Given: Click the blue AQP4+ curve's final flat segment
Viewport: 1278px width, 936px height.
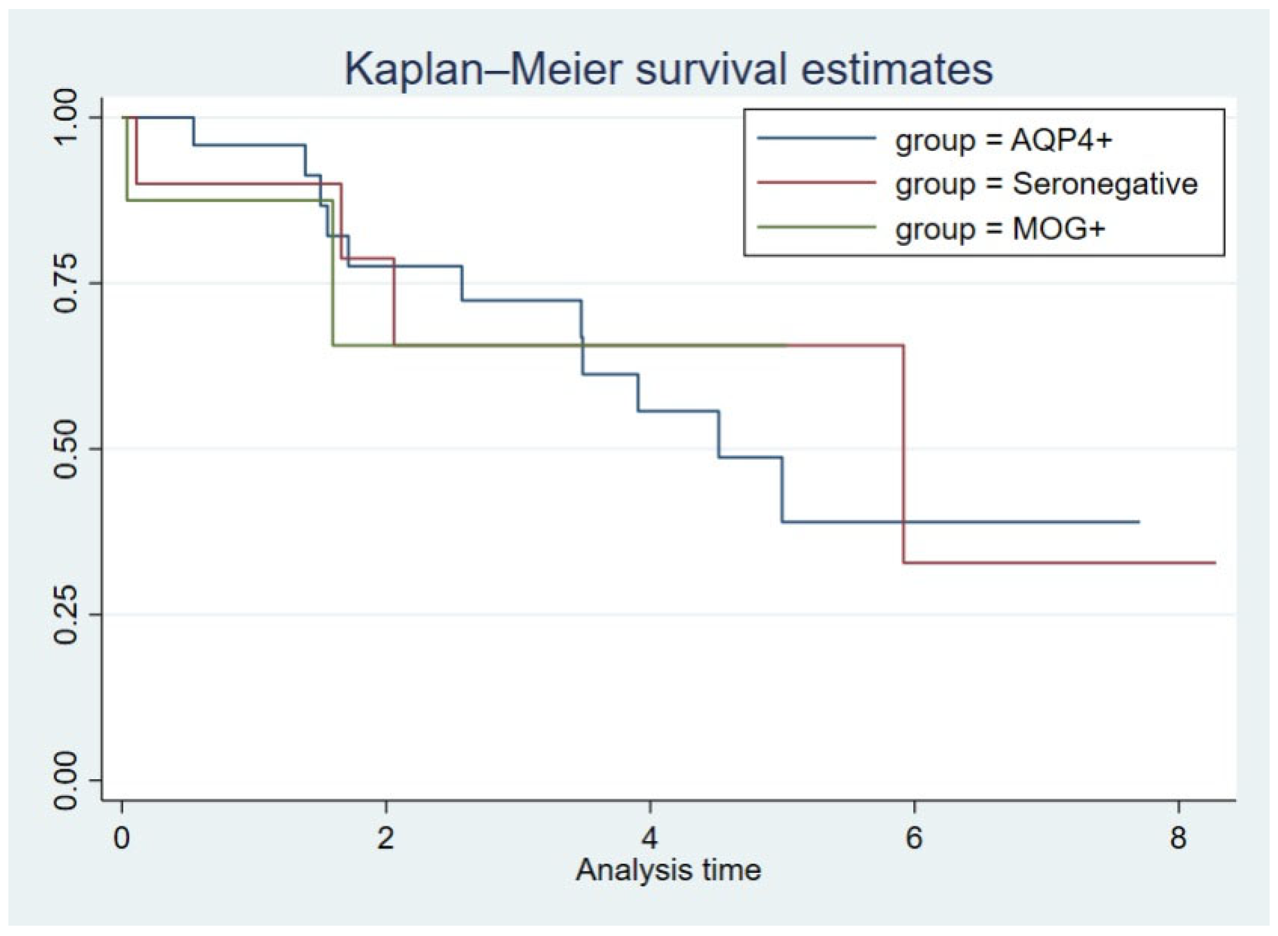Looking at the screenshot, I should [962, 521].
